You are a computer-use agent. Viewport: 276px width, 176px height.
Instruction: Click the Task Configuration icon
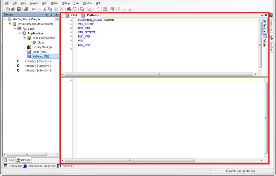29,38
